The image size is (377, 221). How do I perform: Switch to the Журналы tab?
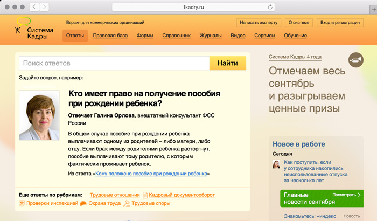pos(211,36)
